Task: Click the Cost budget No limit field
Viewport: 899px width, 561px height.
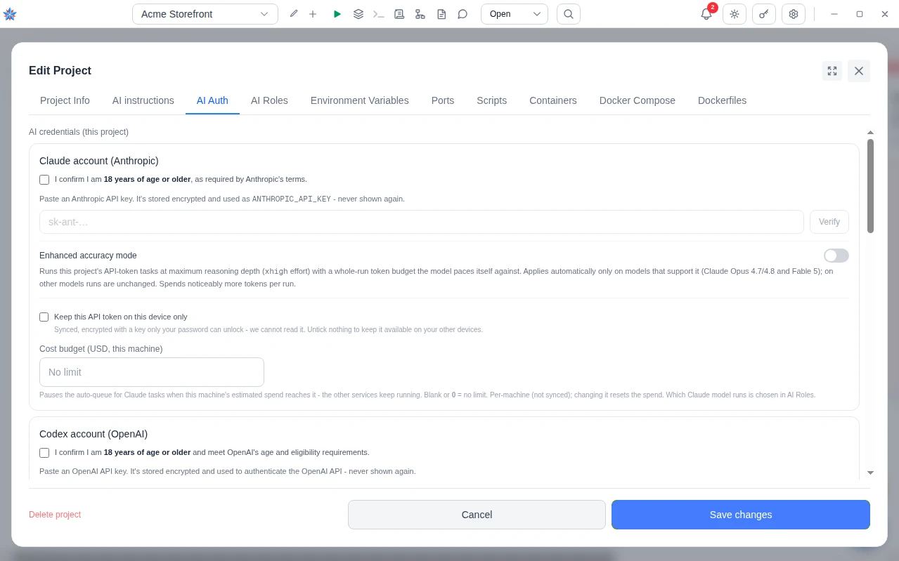Action: (x=152, y=372)
